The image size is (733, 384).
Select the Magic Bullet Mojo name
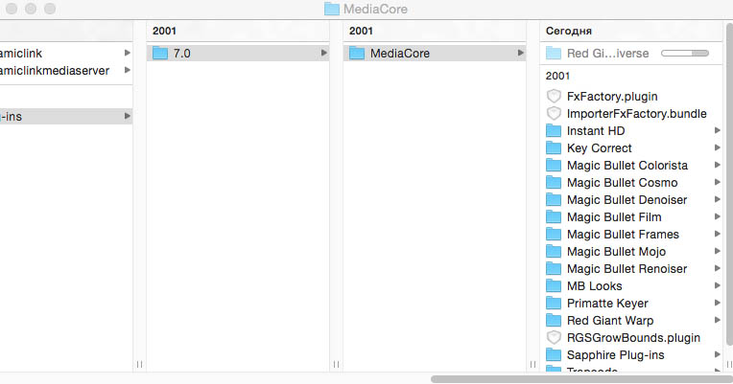616,252
